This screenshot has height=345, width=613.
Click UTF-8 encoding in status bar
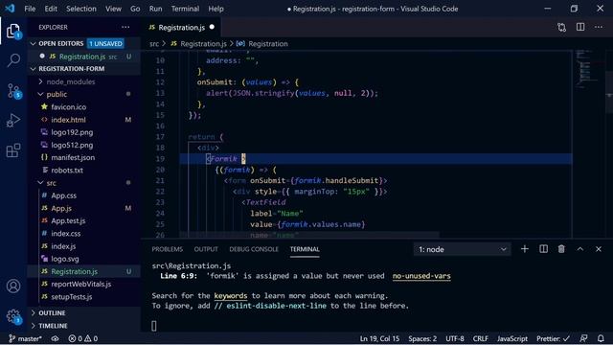(x=455, y=338)
